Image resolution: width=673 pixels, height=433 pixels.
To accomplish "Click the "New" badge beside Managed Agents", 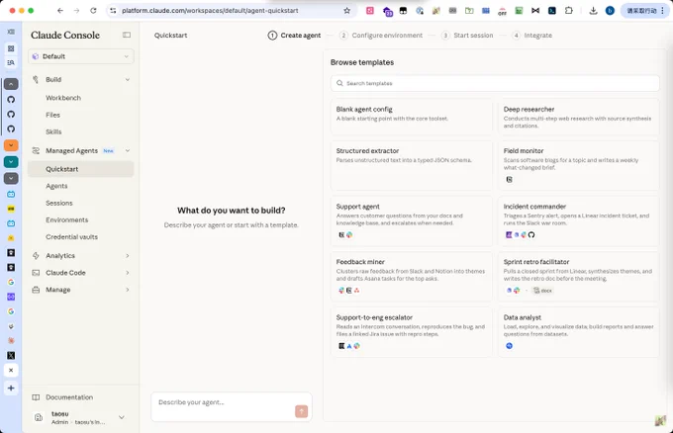I will [x=109, y=150].
